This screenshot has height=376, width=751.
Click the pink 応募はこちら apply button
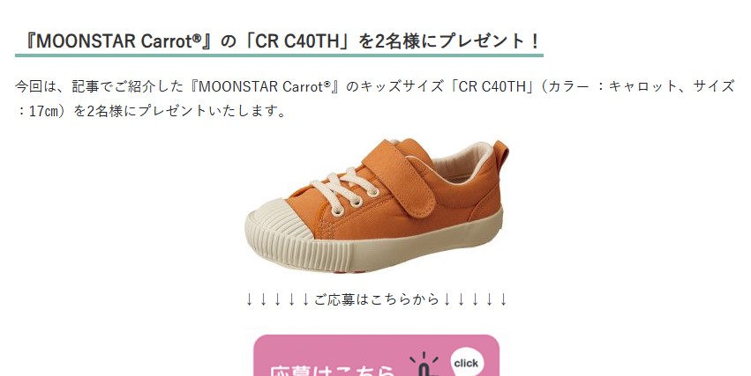coord(376,355)
